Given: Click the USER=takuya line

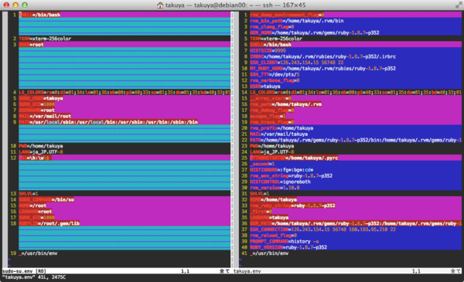Looking at the screenshot, I should [x=265, y=87].
